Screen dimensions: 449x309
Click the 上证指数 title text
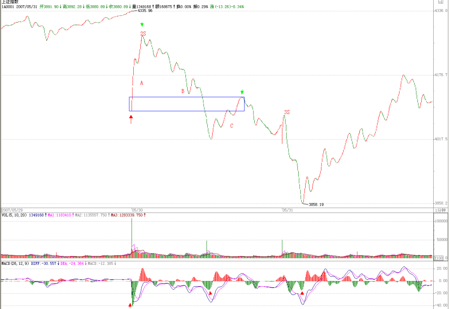click(10, 2)
